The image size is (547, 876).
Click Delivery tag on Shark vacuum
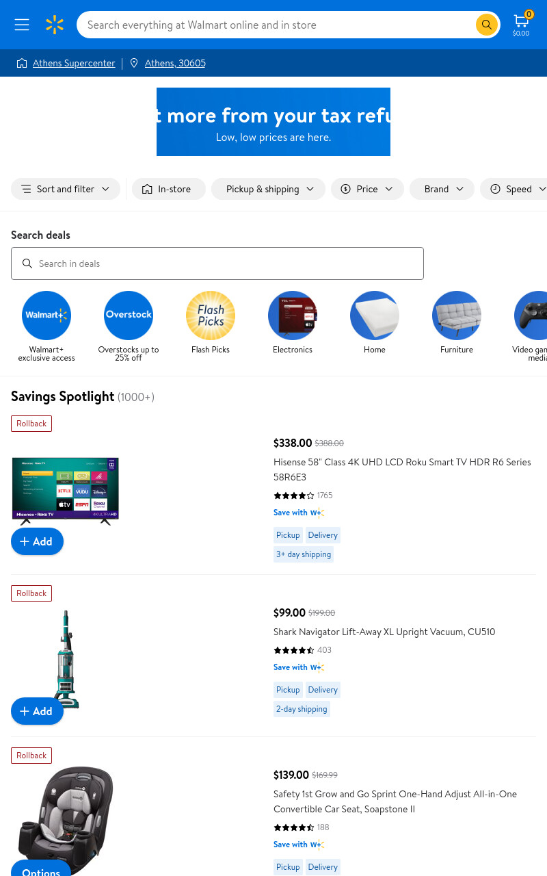point(323,690)
